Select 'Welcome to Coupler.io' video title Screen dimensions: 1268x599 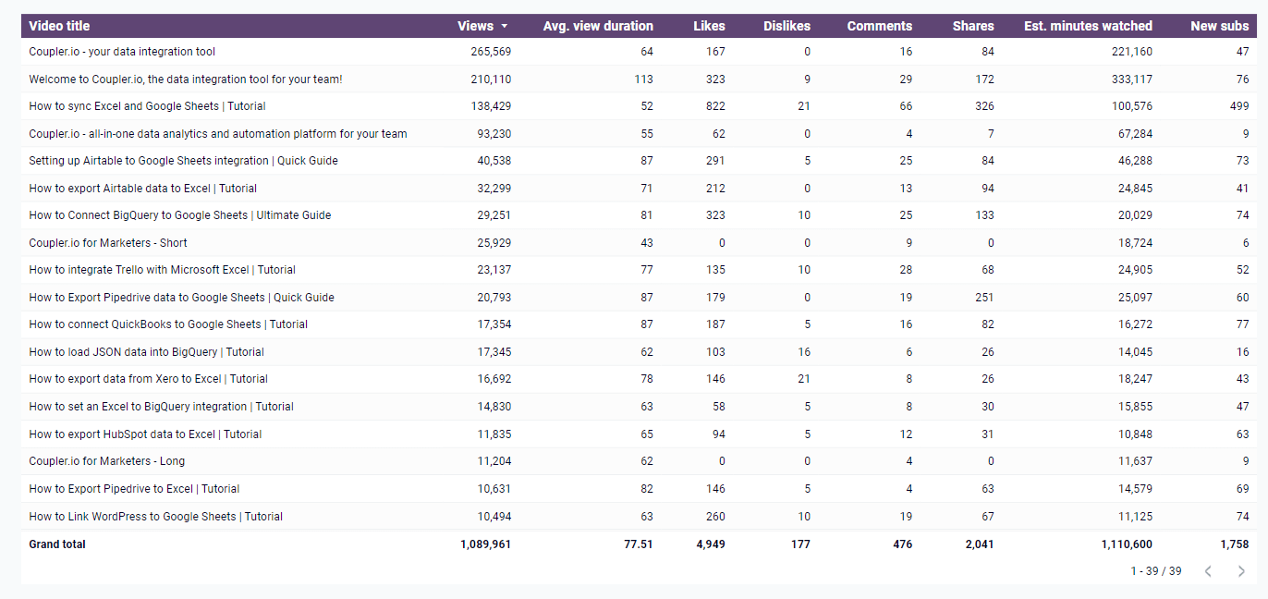(x=186, y=79)
